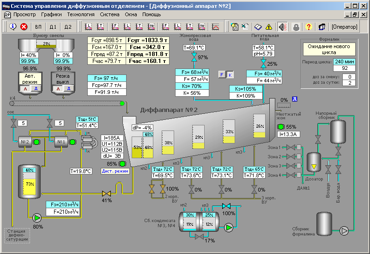Click the padlock lock icon
The height and width of the screenshot is (254, 370).
(x=296, y=27)
